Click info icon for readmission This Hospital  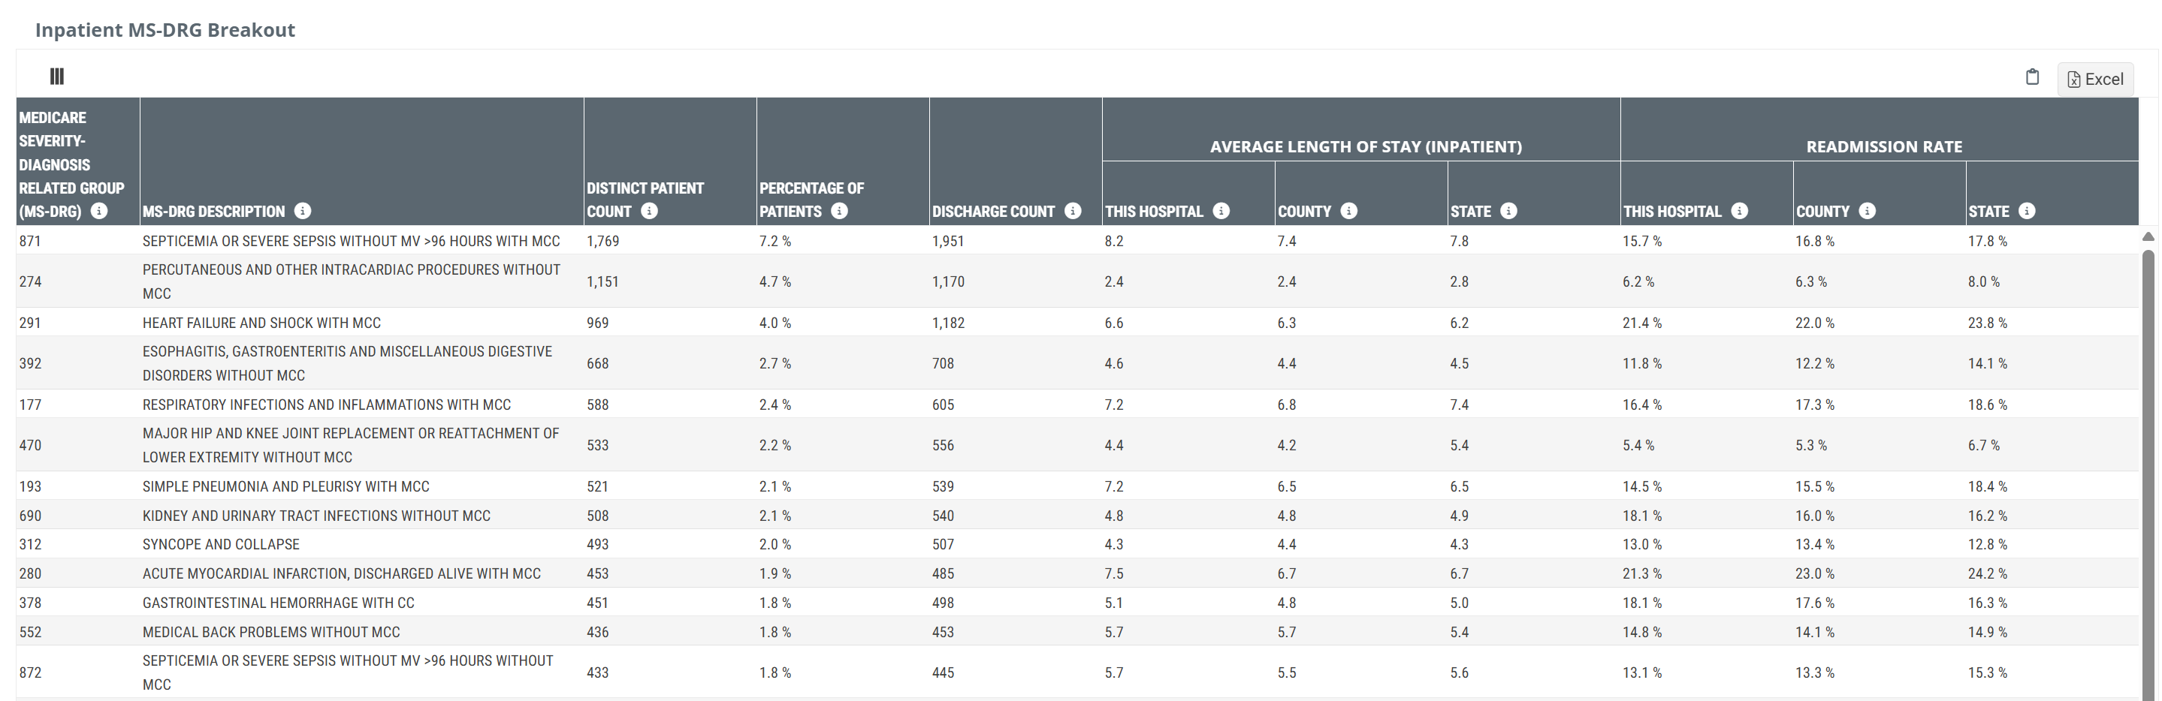click(x=1740, y=212)
